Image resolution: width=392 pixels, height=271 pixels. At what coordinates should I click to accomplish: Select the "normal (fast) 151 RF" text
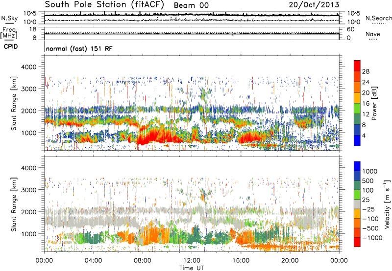pos(79,48)
